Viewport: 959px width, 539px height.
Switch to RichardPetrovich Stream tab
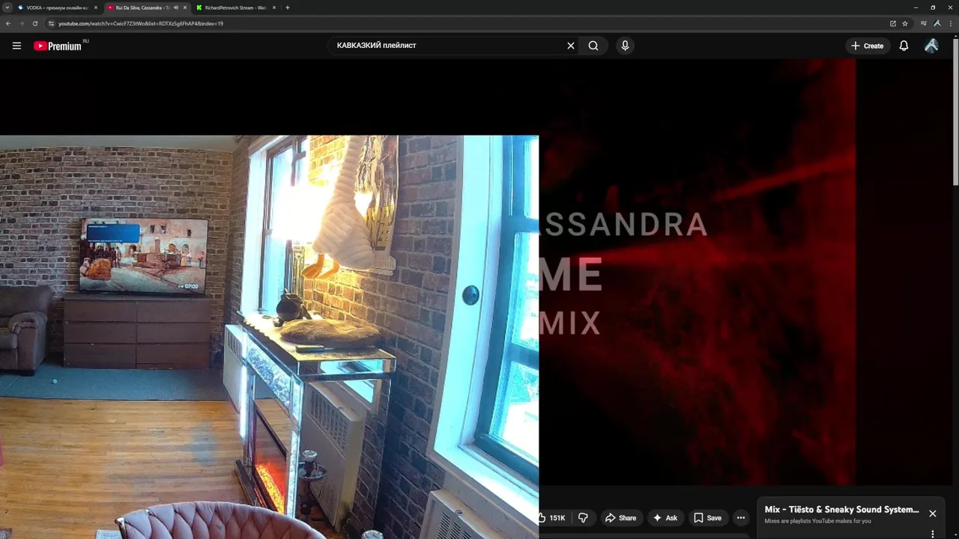pyautogui.click(x=236, y=7)
